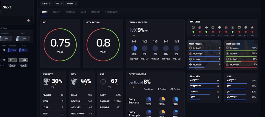
Task: Open the Weapons tab
Action: click(70, 12)
